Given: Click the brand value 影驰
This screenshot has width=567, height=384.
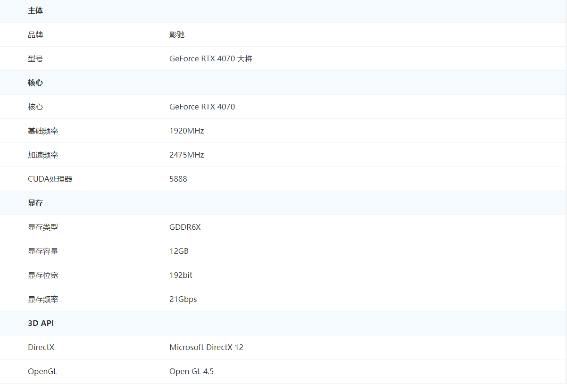Looking at the screenshot, I should (177, 34).
